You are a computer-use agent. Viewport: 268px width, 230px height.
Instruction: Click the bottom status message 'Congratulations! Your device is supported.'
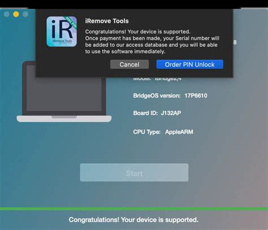[133, 220]
